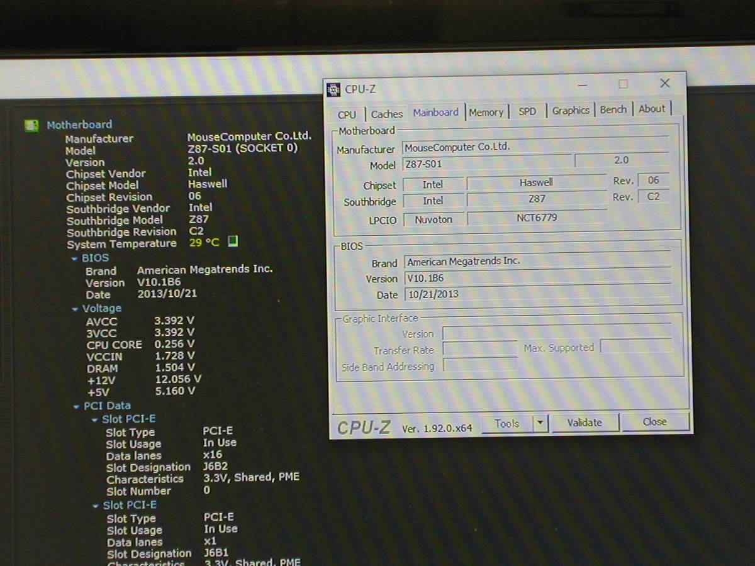Click the Southbridge field showing Z87

[x=536, y=199]
